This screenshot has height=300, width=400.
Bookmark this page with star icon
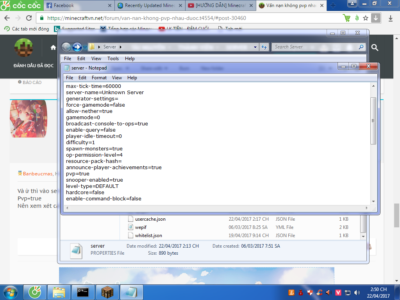click(x=366, y=18)
